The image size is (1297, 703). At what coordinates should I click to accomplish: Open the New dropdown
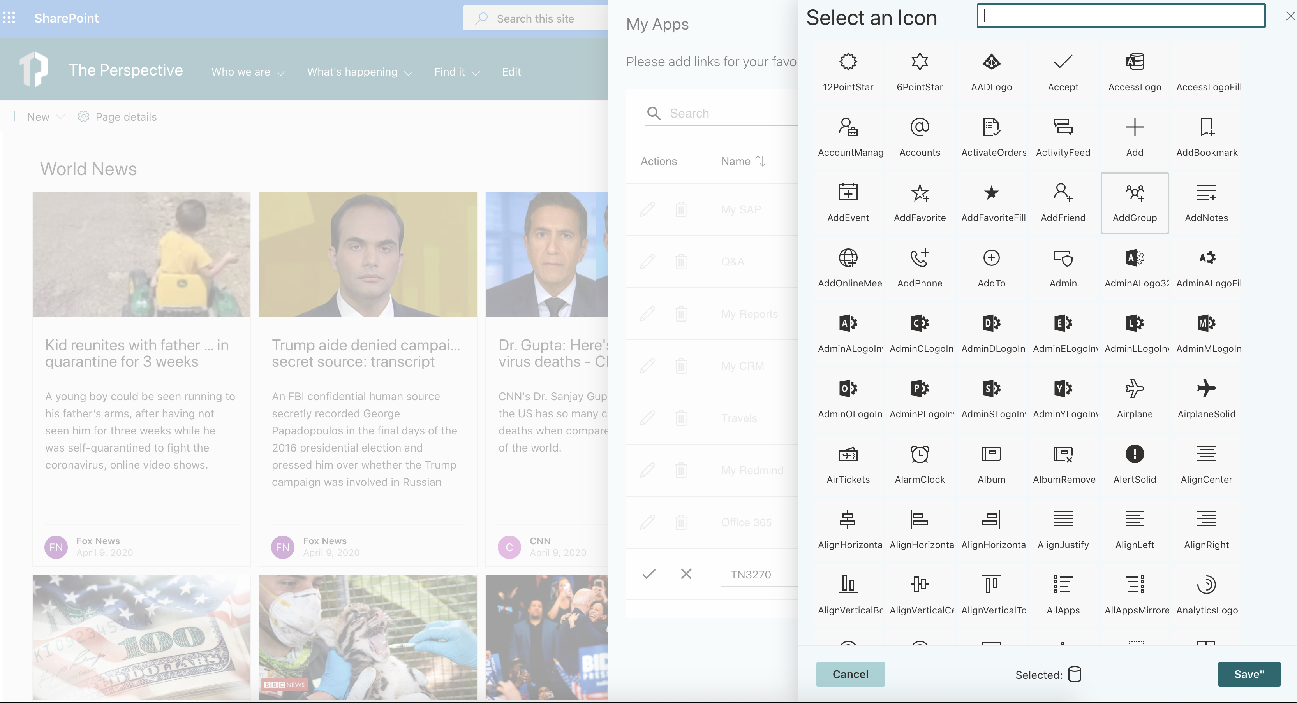(x=37, y=117)
